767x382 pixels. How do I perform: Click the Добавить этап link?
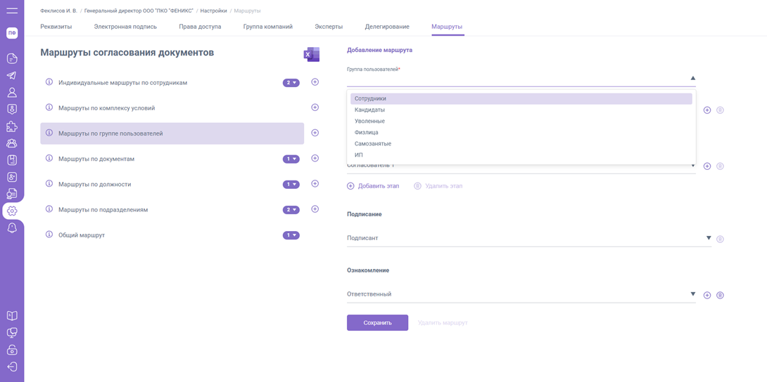tap(373, 186)
